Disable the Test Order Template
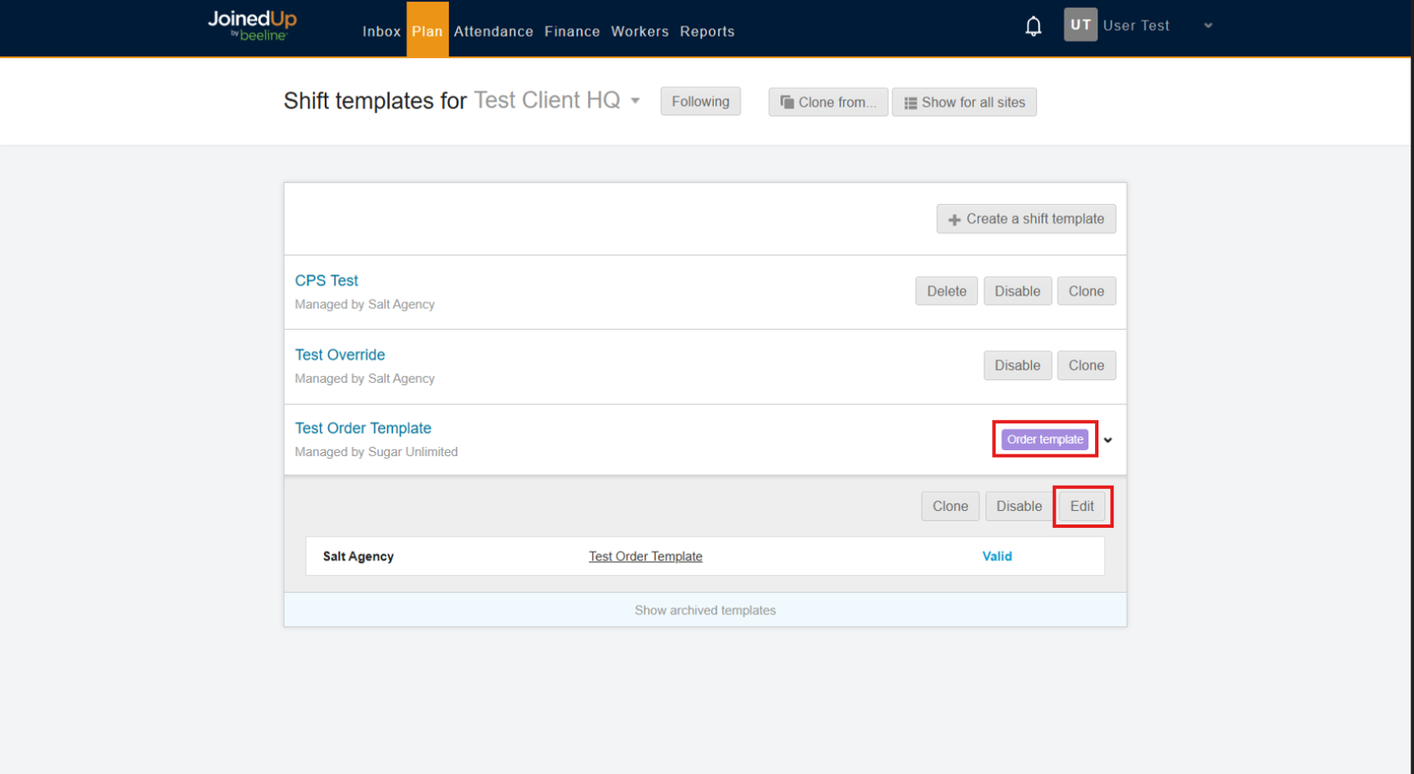 point(1019,506)
